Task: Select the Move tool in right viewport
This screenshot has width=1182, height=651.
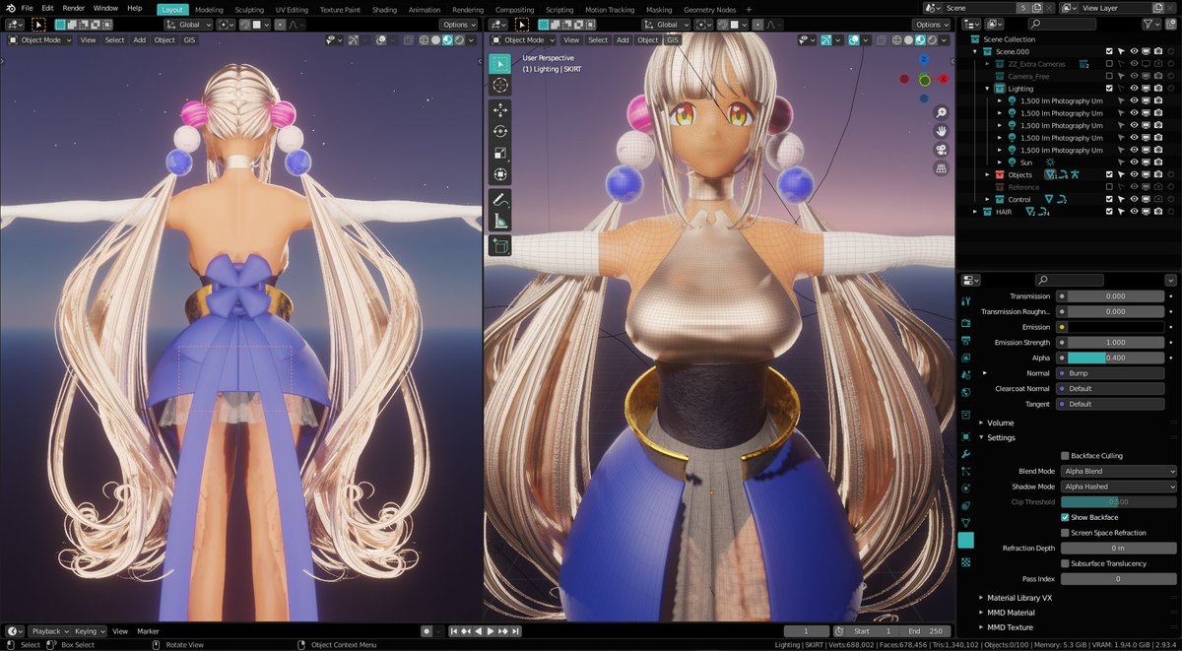Action: (499, 109)
